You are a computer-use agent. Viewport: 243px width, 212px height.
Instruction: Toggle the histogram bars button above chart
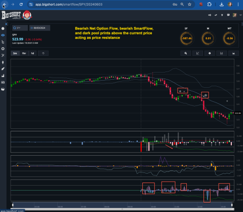[x=233, y=53]
